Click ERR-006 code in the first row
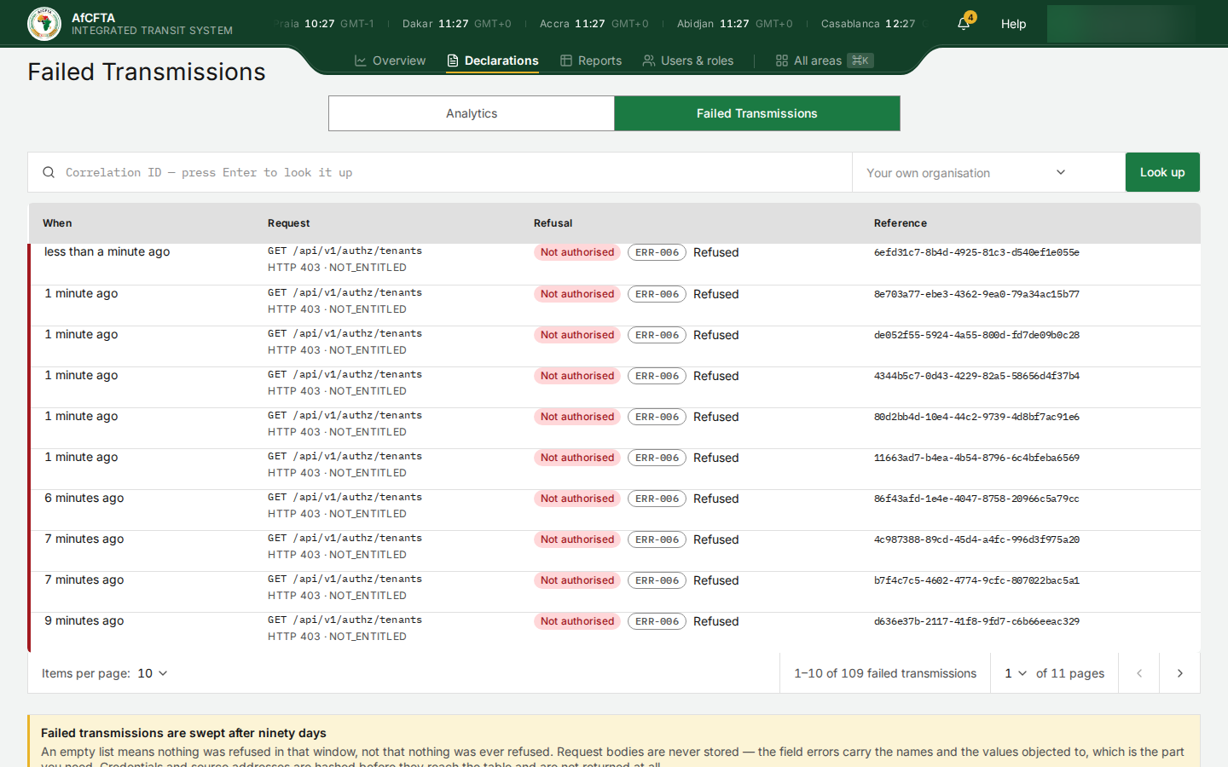1228x767 pixels. [x=657, y=252]
